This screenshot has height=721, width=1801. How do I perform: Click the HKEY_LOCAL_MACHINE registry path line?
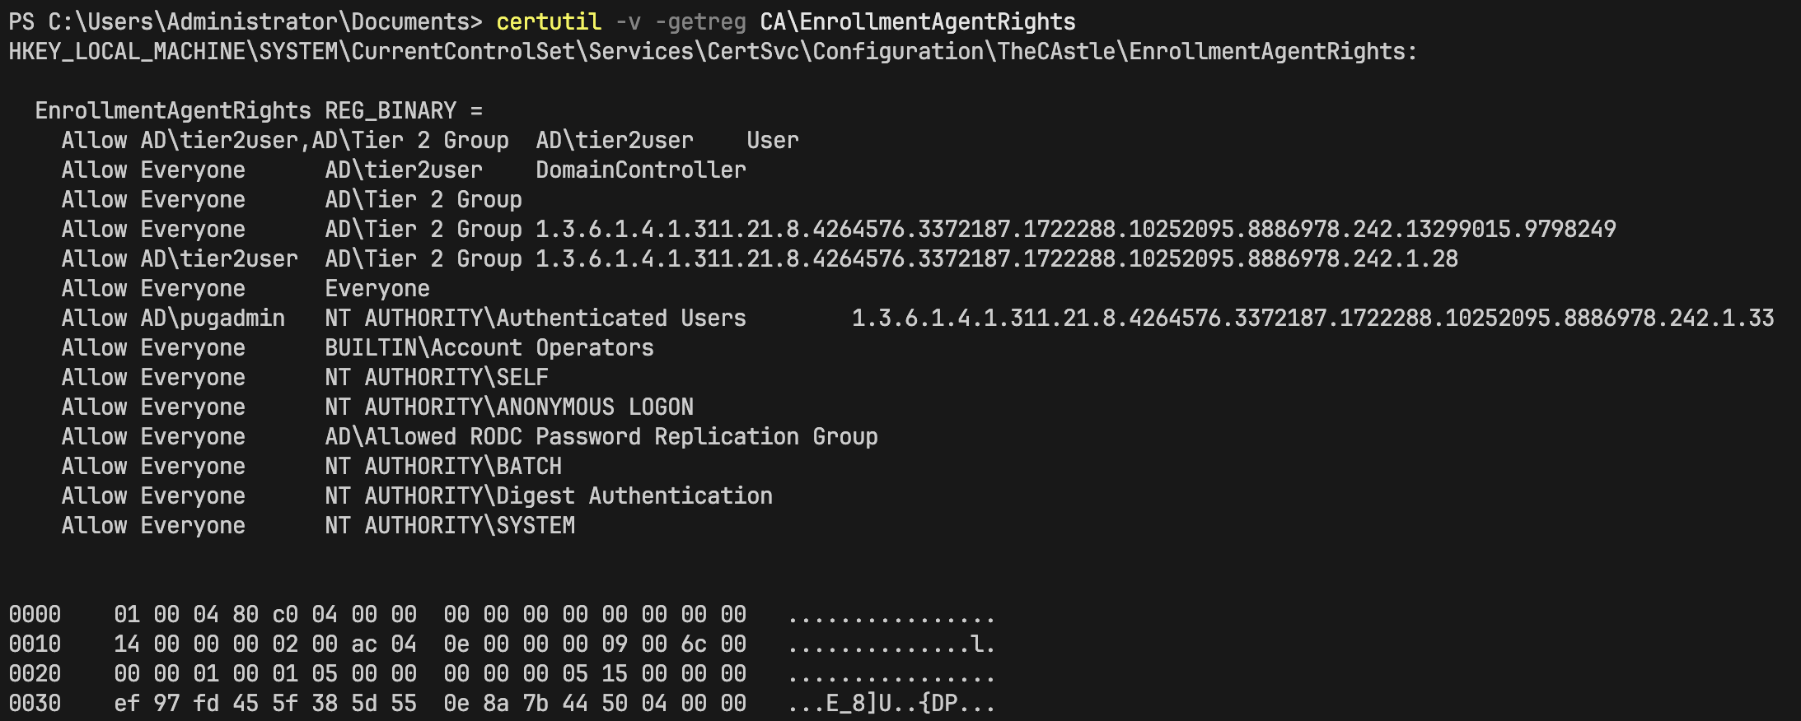pos(713,51)
